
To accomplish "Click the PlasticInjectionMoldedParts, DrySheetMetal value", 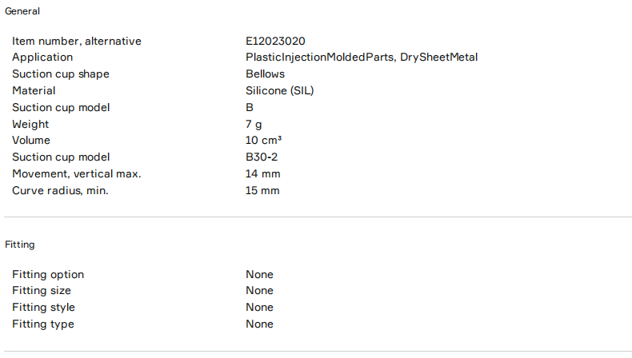I will click(x=362, y=58).
